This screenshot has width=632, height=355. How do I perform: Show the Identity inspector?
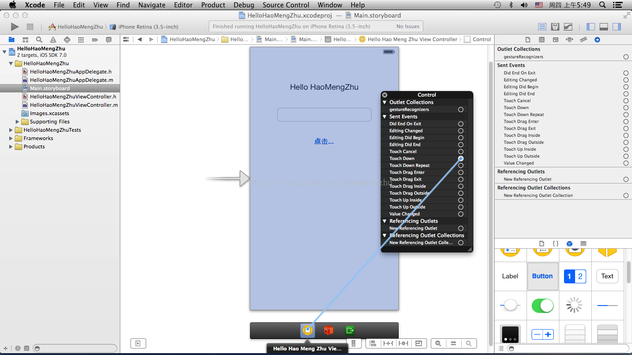[556, 40]
